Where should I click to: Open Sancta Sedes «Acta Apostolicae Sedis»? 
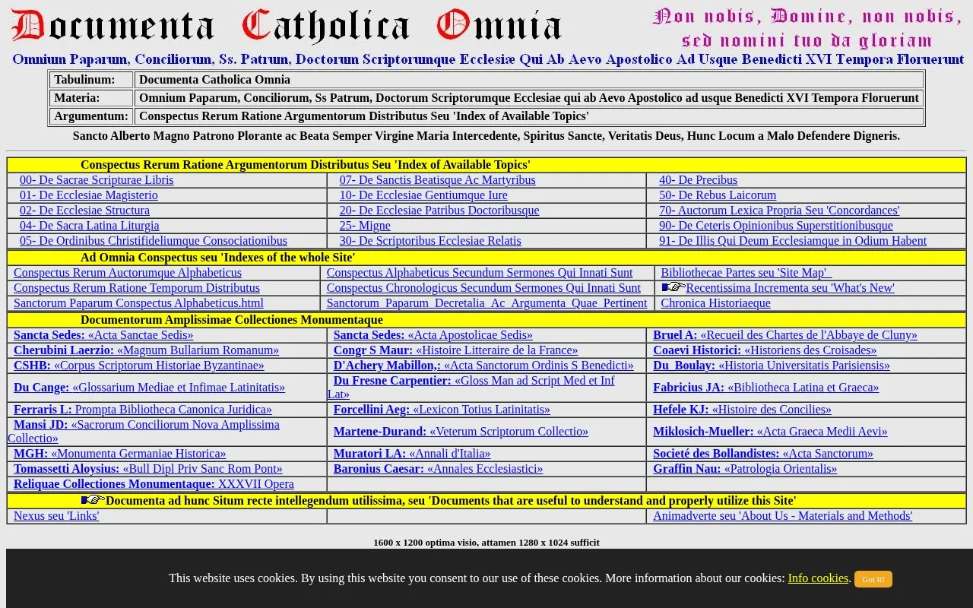[x=433, y=335]
